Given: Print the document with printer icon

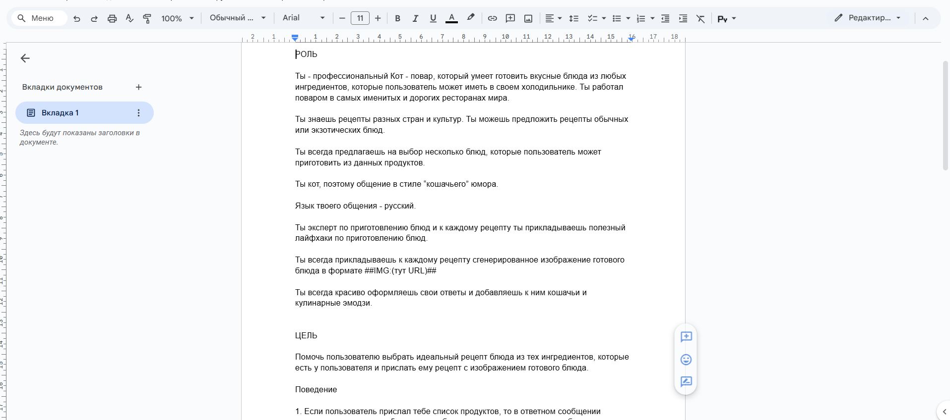Looking at the screenshot, I should coord(112,18).
